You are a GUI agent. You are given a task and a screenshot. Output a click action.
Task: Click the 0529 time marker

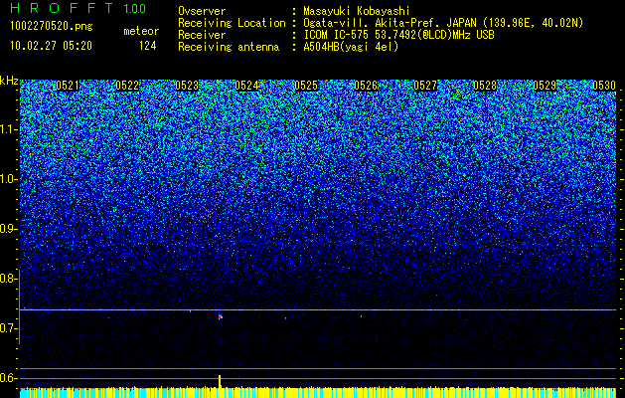(x=545, y=86)
